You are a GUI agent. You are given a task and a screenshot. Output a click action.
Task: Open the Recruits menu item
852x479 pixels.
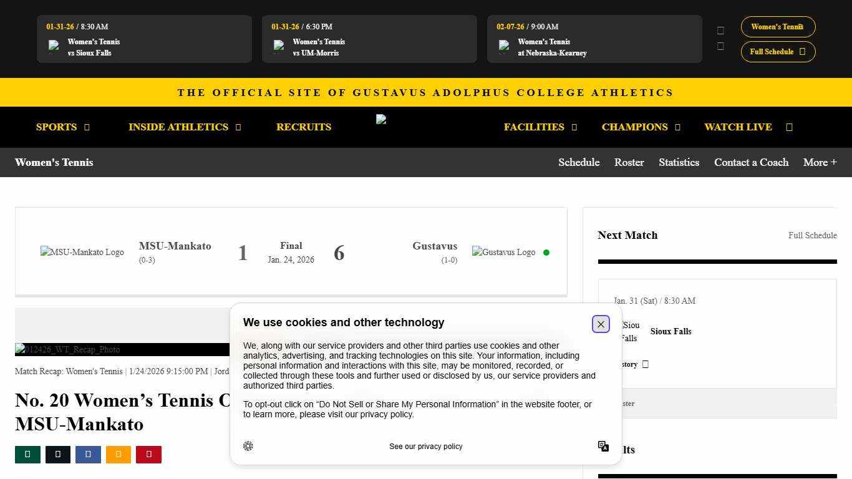tap(304, 127)
